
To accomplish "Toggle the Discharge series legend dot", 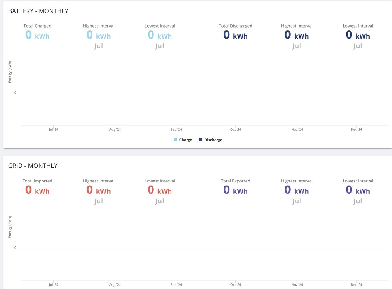I will [201, 140].
